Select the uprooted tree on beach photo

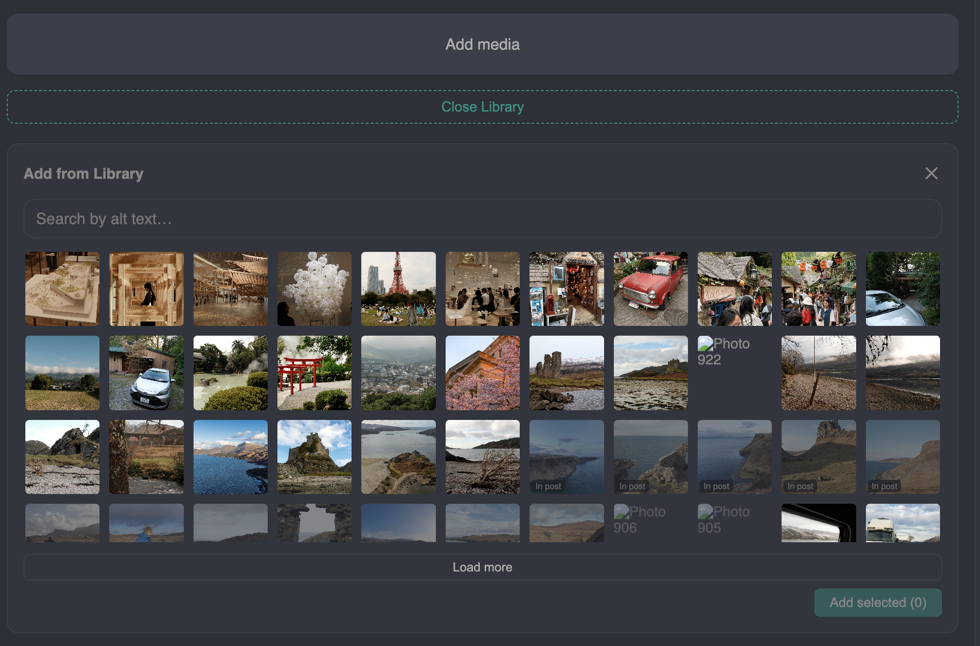[482, 456]
